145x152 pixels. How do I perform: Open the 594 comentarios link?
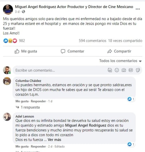tap(92, 41)
